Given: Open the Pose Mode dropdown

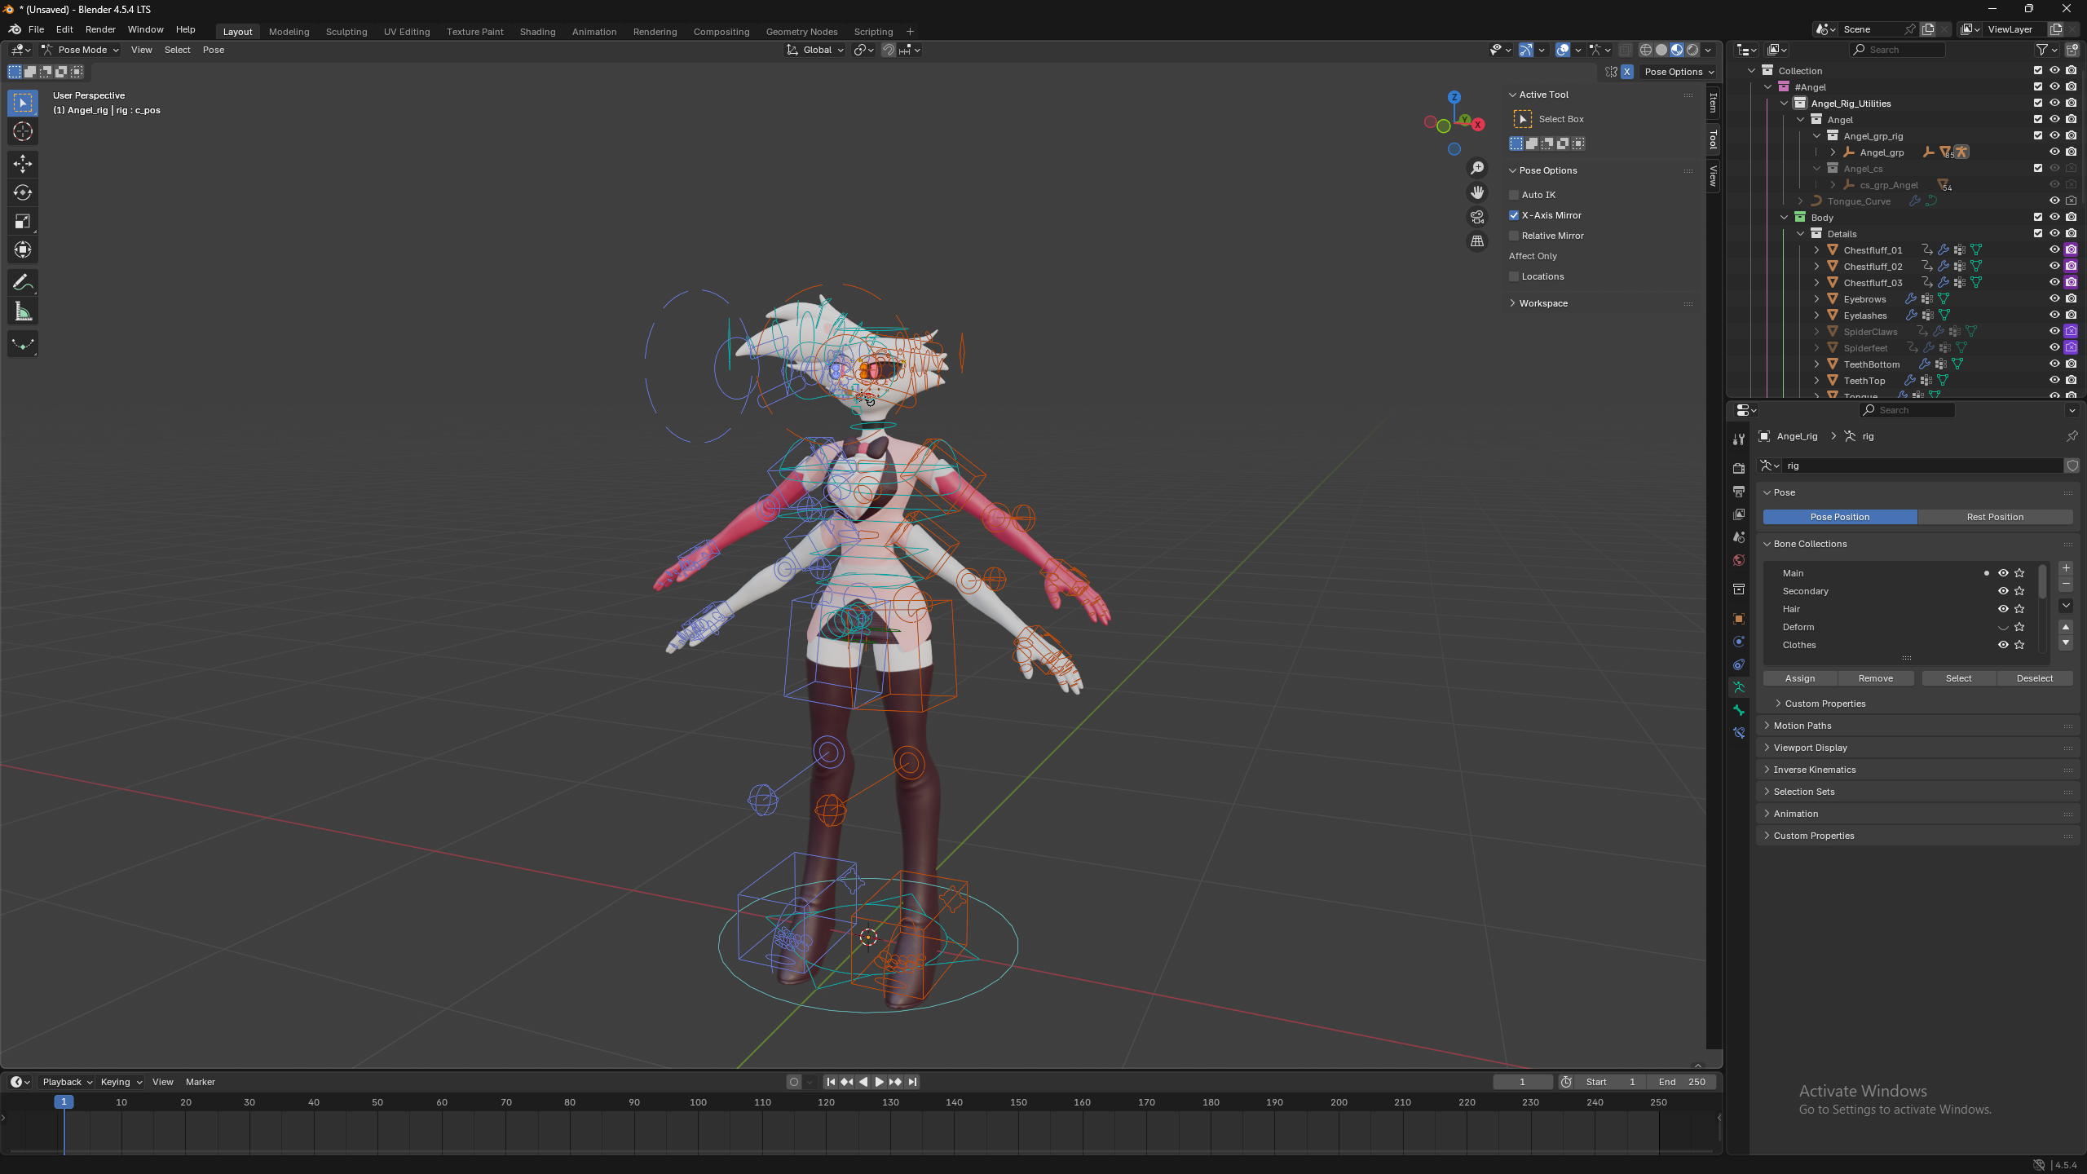Looking at the screenshot, I should point(81,50).
